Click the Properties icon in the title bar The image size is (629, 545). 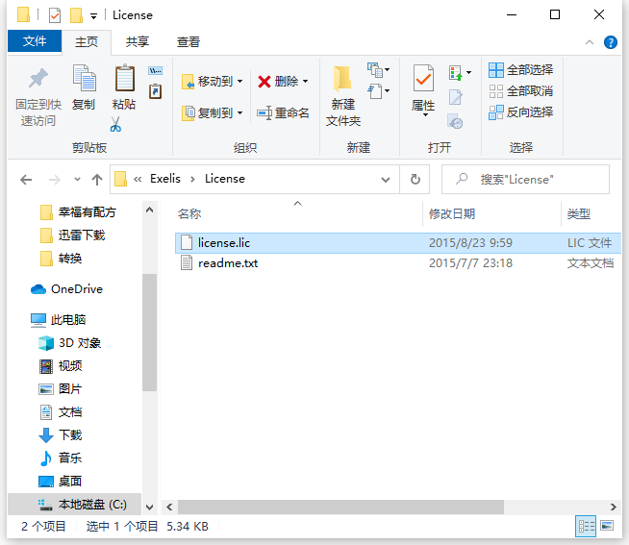pyautogui.click(x=55, y=15)
